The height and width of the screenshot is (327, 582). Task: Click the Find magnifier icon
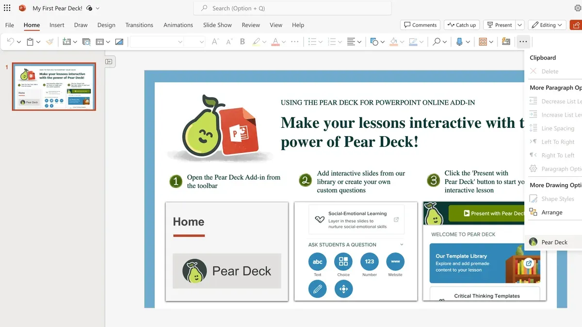(436, 42)
